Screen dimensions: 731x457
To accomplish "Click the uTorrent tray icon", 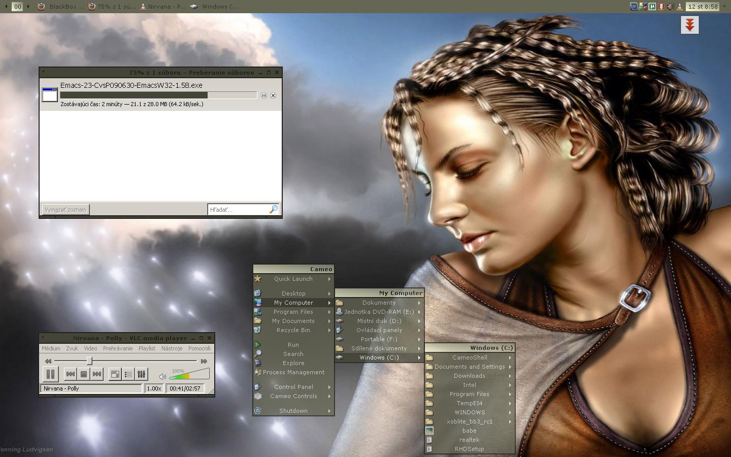I will coord(652,7).
